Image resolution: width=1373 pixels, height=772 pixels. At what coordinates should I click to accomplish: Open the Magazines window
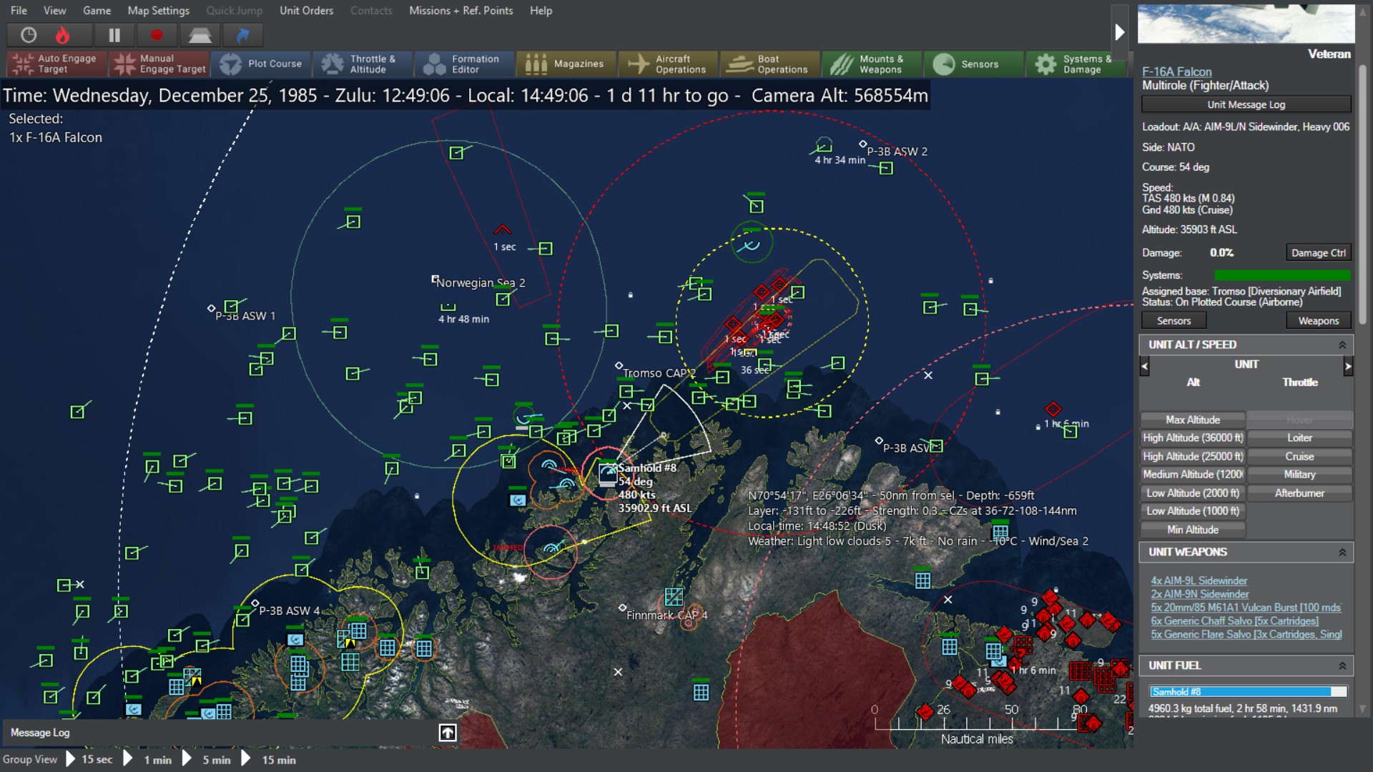pos(566,64)
